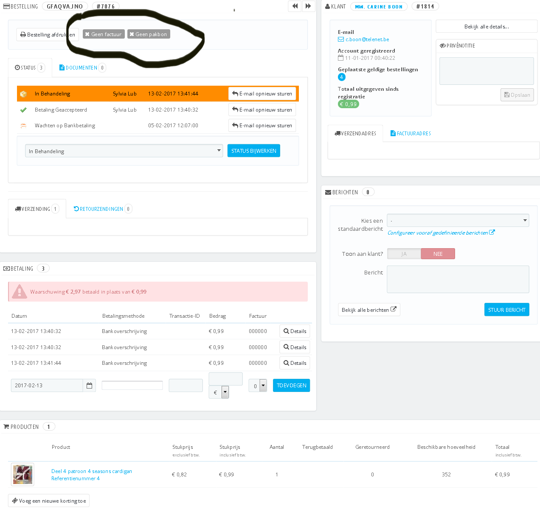Click the Bedrag amount input field
The image size is (540, 512).
coord(225,379)
